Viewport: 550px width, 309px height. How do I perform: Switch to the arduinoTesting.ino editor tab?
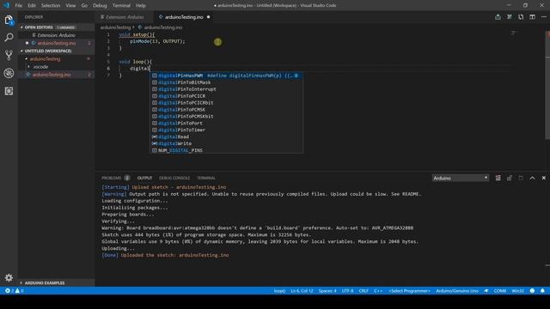(184, 17)
